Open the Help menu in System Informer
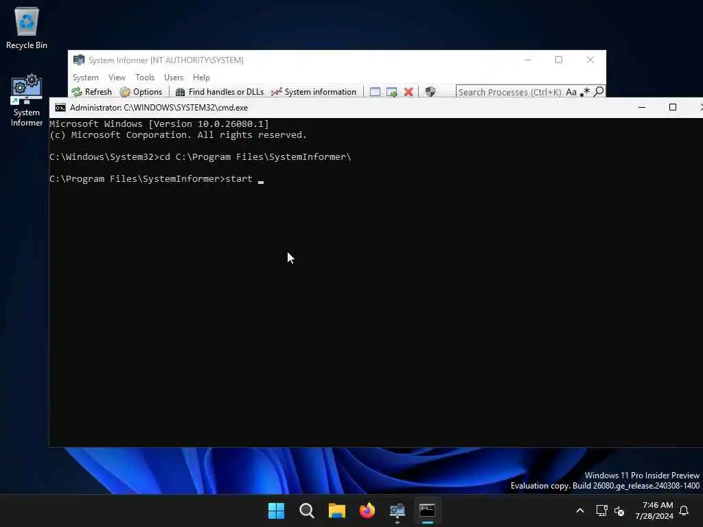Image resolution: width=703 pixels, height=527 pixels. coord(201,78)
